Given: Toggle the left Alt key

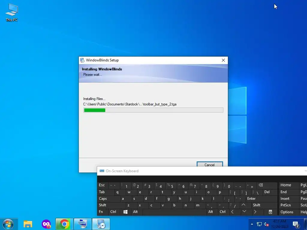Looking at the screenshot, I should [137, 212].
